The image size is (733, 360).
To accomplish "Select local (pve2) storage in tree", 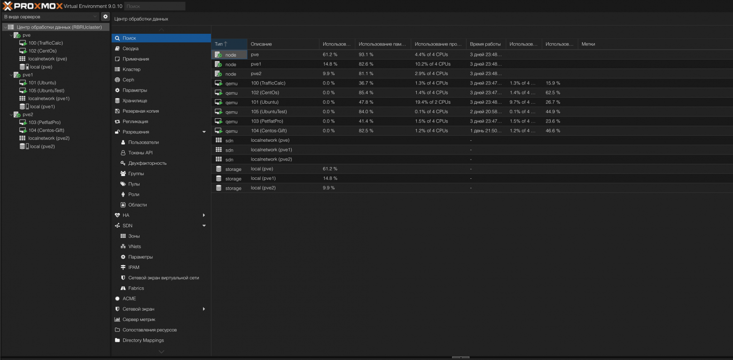I will click(42, 146).
